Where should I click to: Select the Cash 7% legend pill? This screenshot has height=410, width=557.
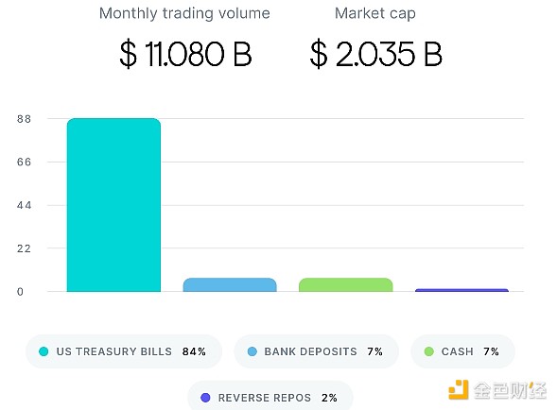point(462,351)
